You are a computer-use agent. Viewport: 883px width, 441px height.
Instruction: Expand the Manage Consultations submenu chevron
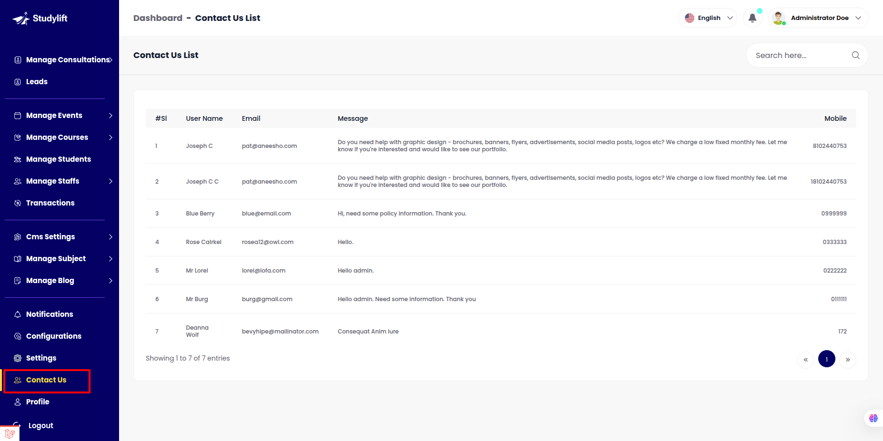pyautogui.click(x=110, y=60)
